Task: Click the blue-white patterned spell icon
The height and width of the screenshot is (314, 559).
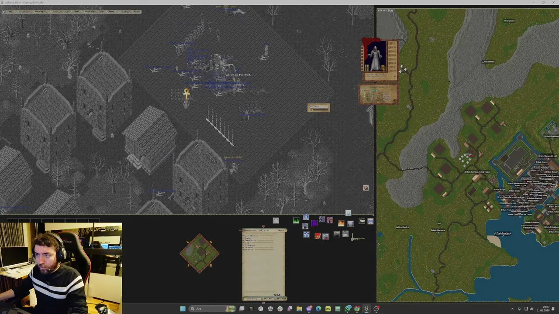Action: 307,234
